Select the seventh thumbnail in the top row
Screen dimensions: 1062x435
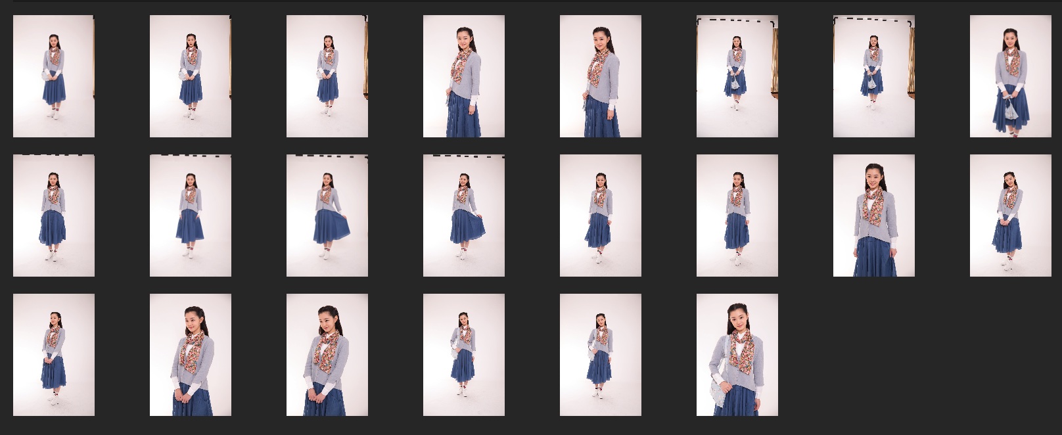pyautogui.click(x=874, y=76)
